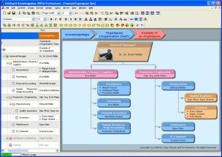This screenshot has height=157, width=222.
Task: Select the Maintenance row in tree
Action: (x=30, y=125)
